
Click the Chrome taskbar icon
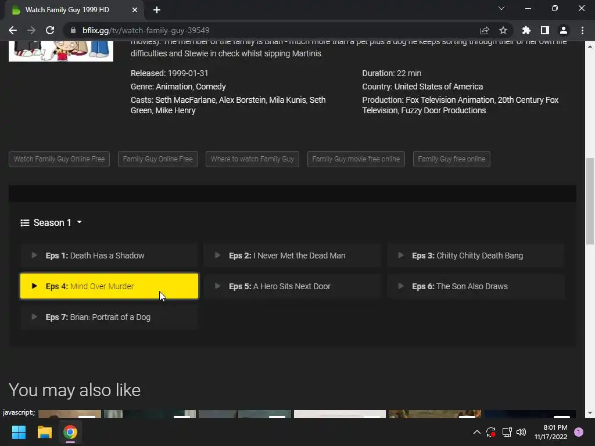click(x=70, y=432)
